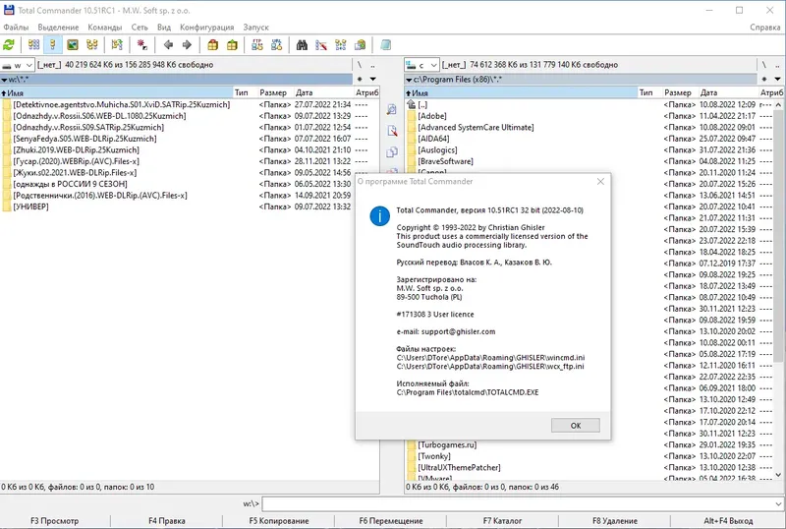Open the Файлы menu
Screen dimensions: 786x529
click(16, 28)
